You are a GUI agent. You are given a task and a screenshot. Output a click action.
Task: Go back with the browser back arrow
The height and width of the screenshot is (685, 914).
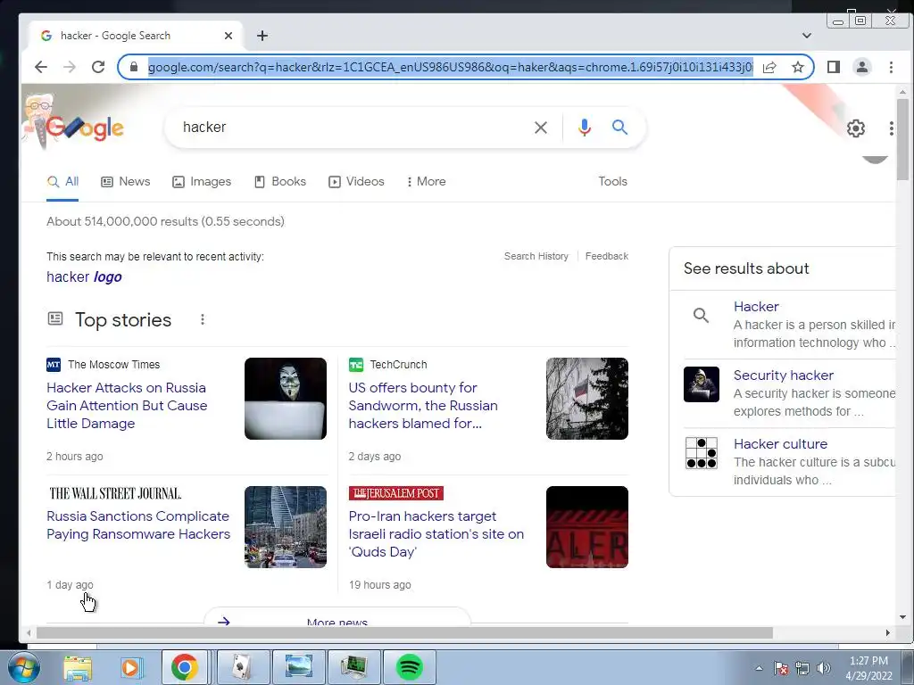[x=41, y=67]
